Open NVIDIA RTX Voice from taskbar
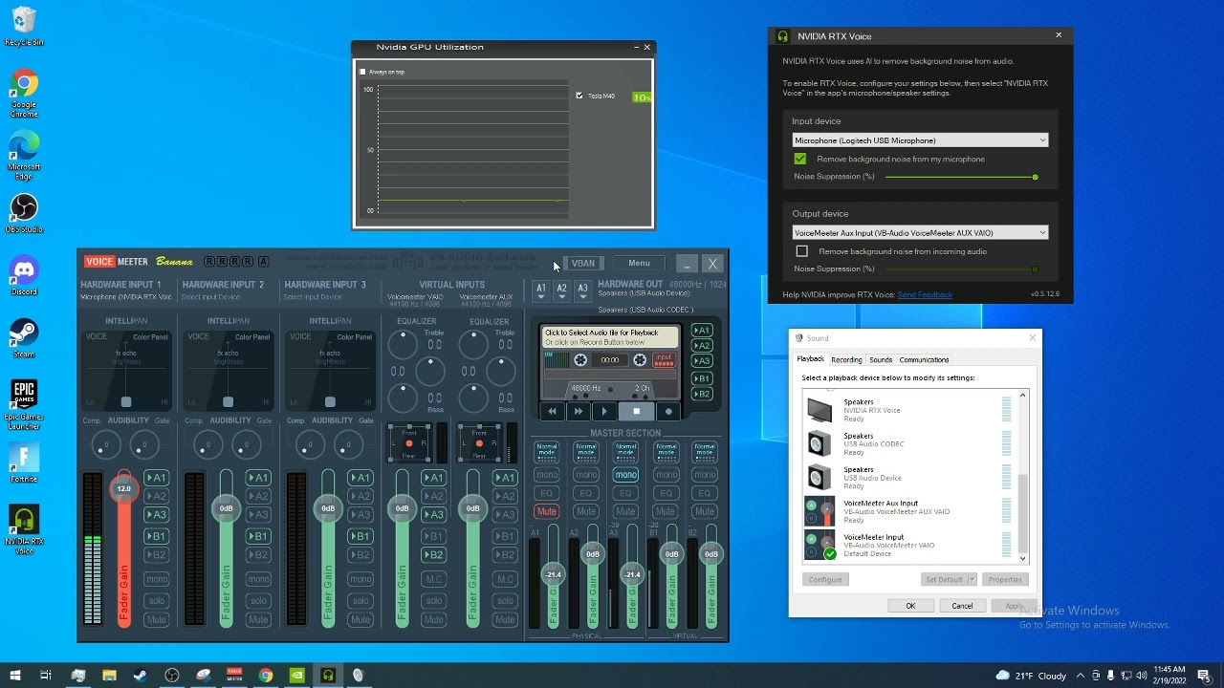 pos(328,676)
